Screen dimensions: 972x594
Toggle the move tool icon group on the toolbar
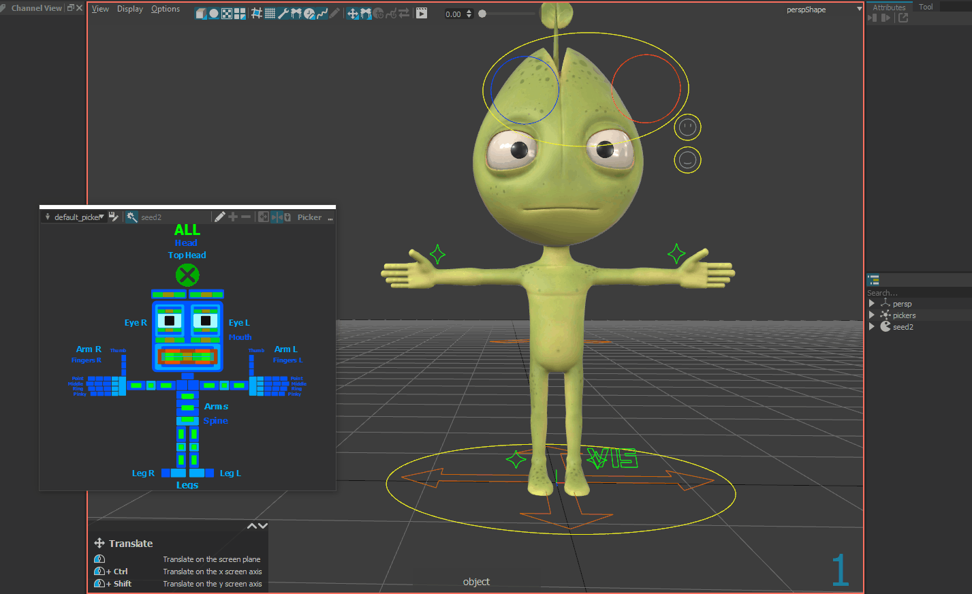pos(352,13)
